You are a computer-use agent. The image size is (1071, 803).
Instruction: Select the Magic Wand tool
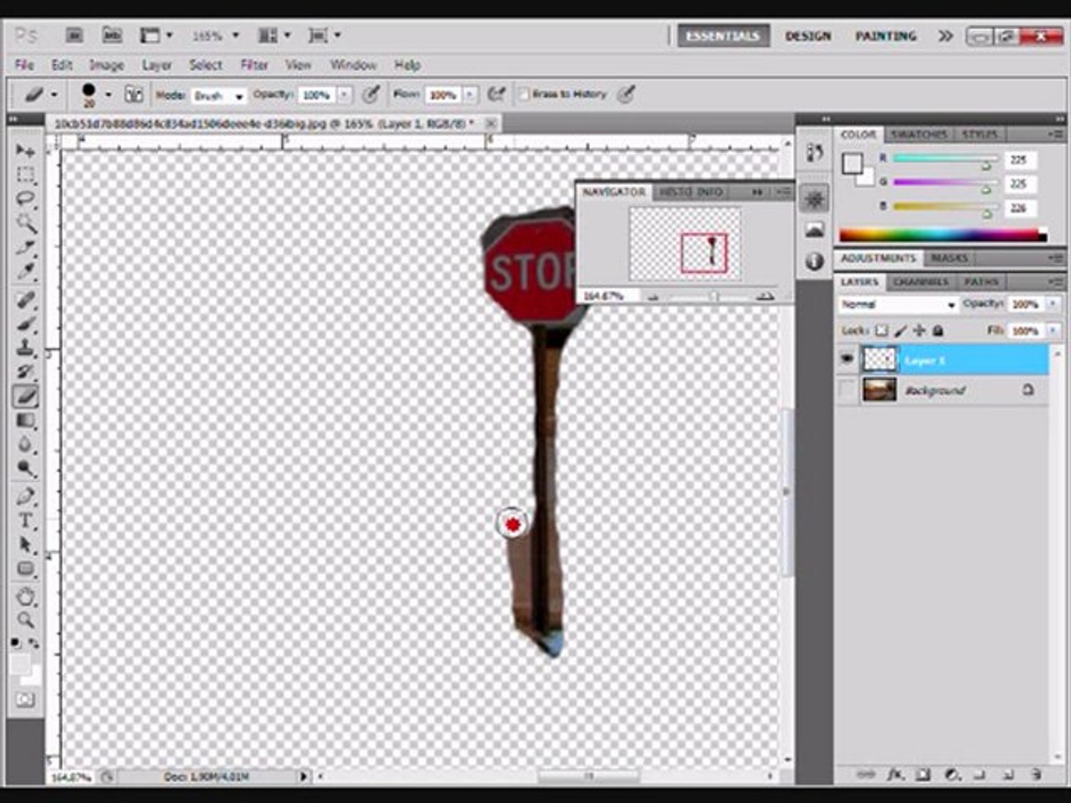pos(25,222)
